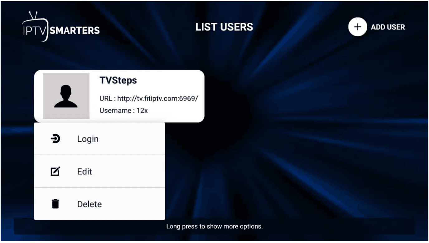The width and height of the screenshot is (429, 243).
Task: Click the Username 12x line
Action: 123,110
